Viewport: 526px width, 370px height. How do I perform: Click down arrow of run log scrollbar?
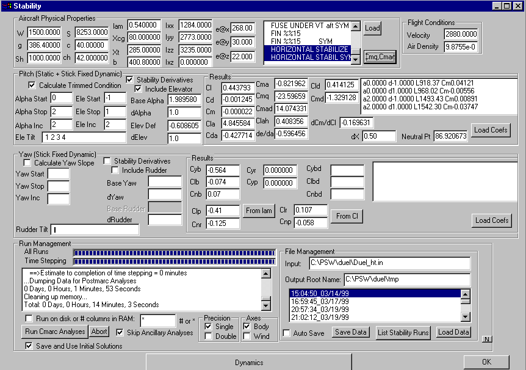pyautogui.click(x=265, y=305)
